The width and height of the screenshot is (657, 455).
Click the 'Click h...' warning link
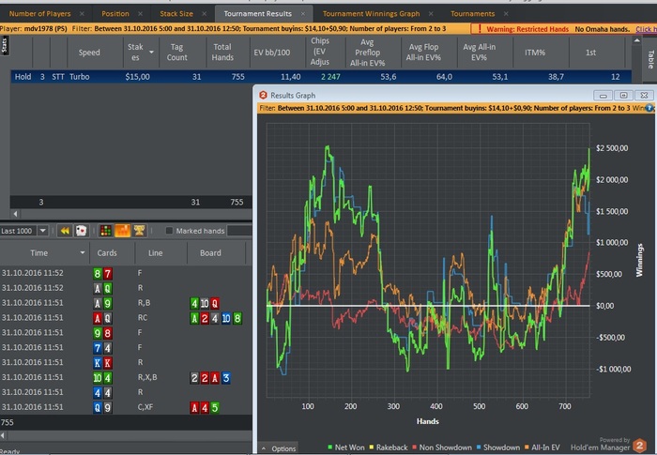[646, 29]
